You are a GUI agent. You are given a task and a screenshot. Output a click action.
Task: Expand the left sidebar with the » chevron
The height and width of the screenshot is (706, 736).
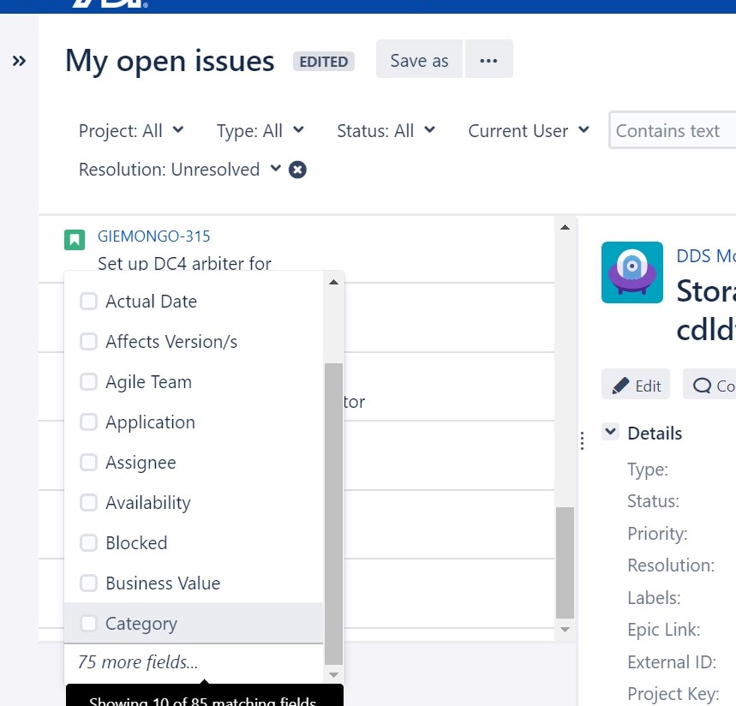[19, 60]
